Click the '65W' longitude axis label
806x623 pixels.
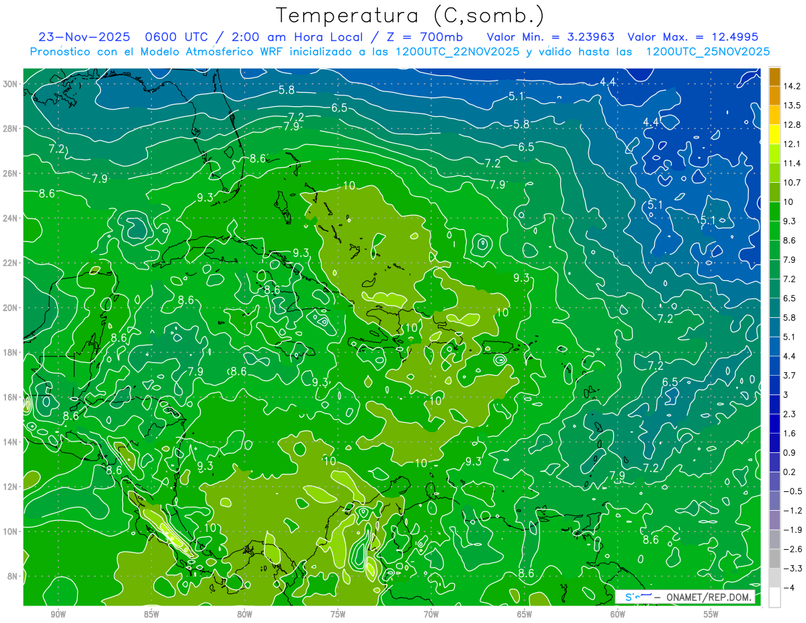pyautogui.click(x=525, y=615)
